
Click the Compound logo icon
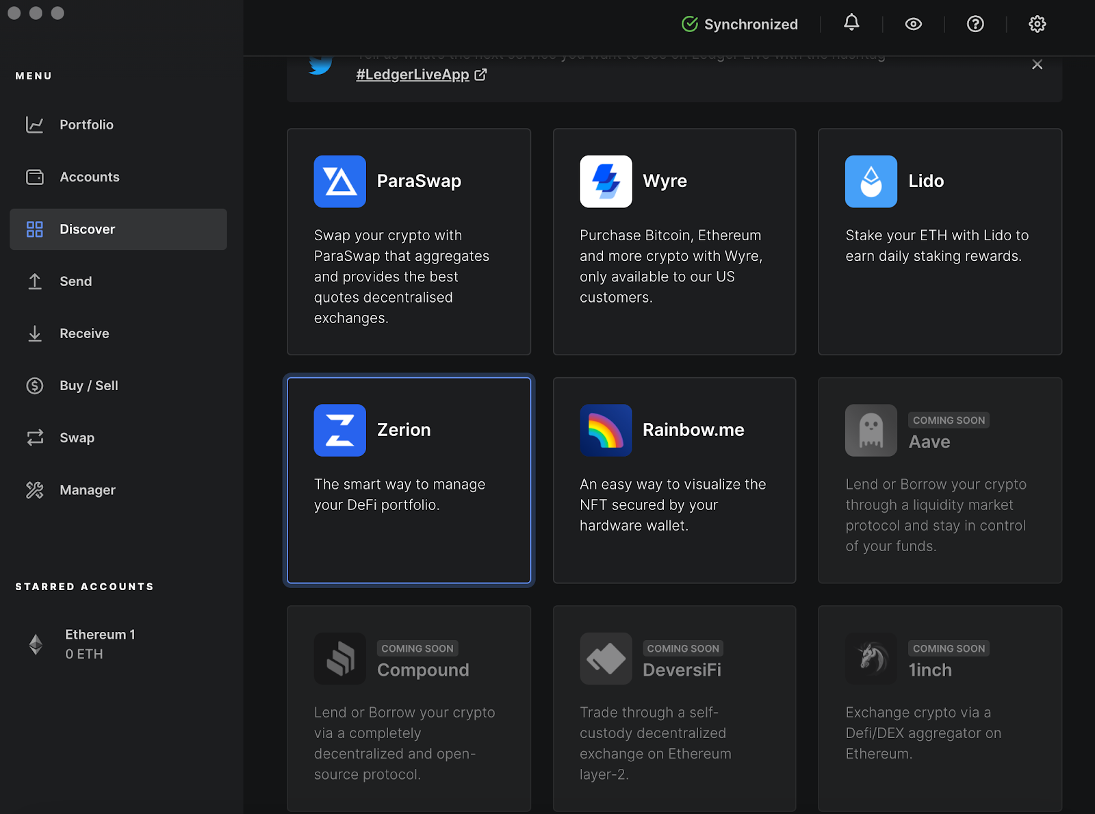coord(340,659)
